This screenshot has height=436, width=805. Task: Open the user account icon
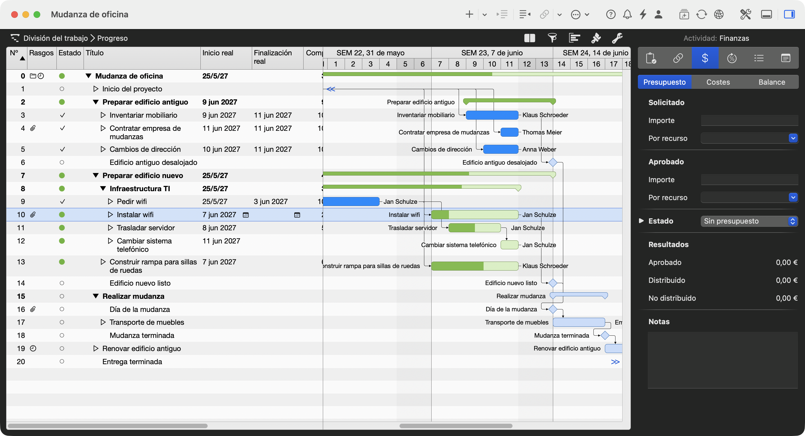pyautogui.click(x=659, y=14)
